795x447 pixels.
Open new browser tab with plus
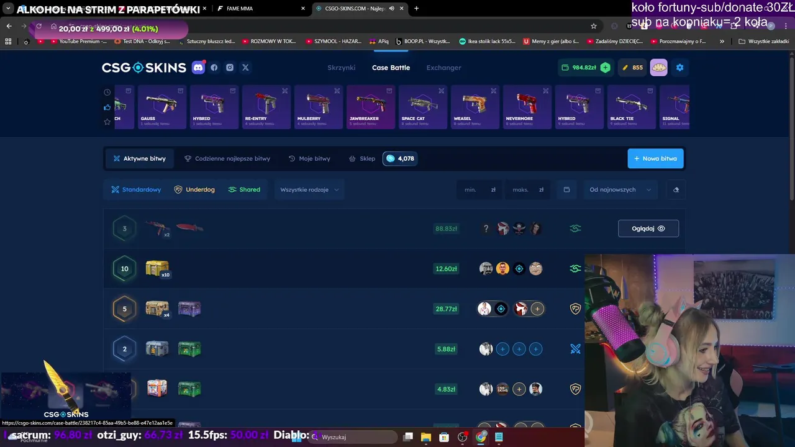click(416, 9)
